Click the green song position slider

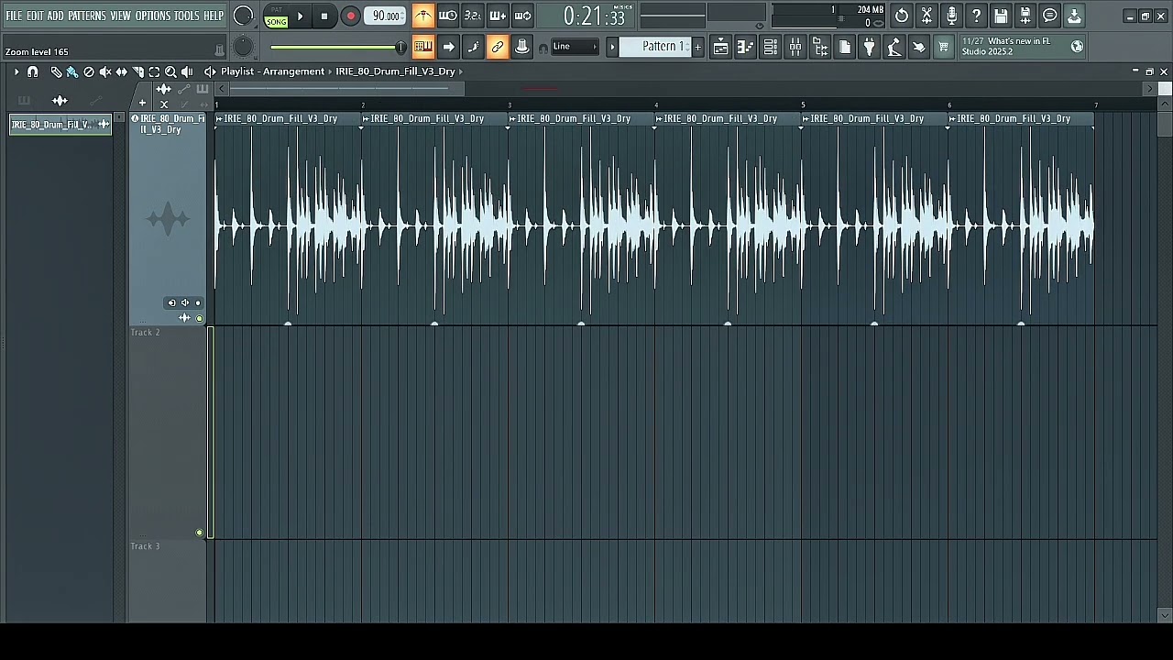tap(337, 48)
